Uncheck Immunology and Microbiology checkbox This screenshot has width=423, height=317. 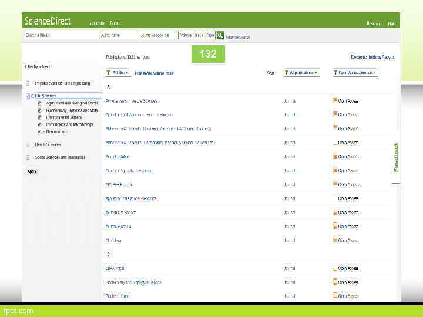39,124
